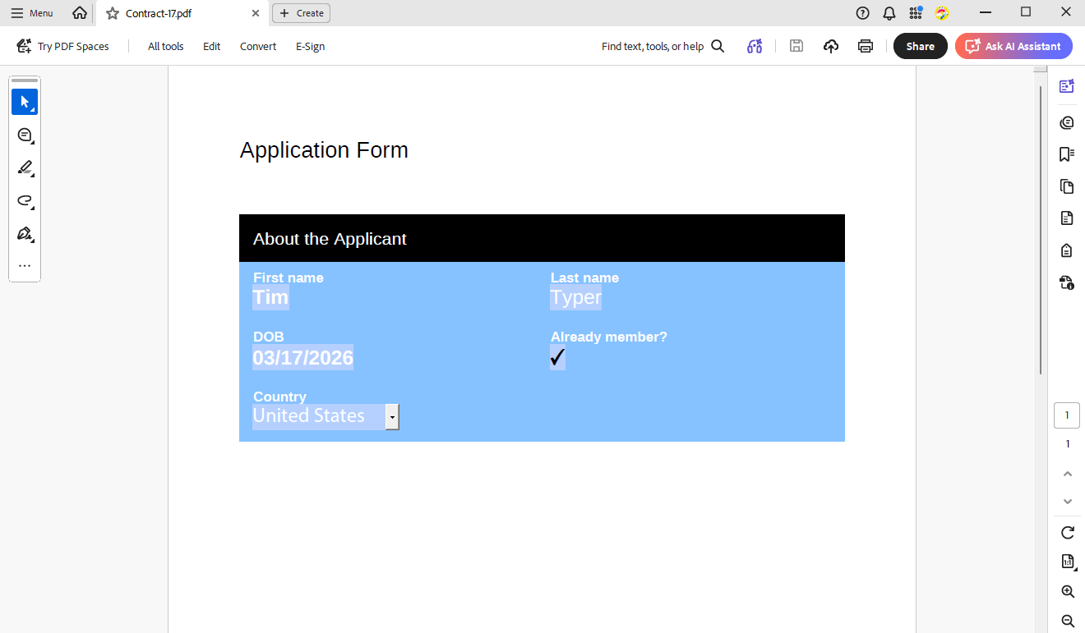Image resolution: width=1085 pixels, height=633 pixels.
Task: Click the Find text search icon
Action: pyautogui.click(x=718, y=46)
